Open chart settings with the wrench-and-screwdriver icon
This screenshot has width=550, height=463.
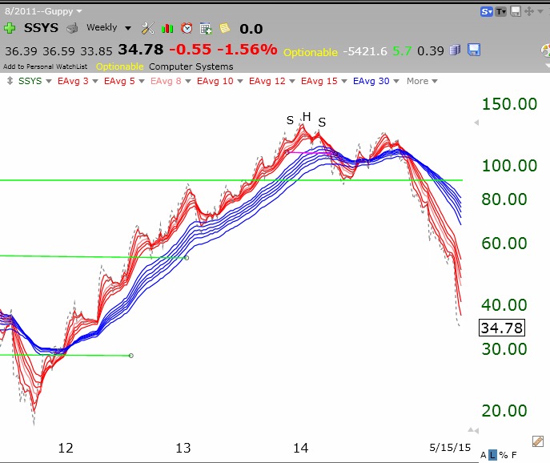tap(147, 28)
